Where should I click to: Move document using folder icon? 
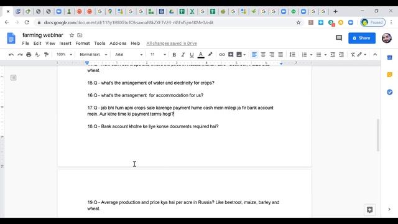pyautogui.click(x=80, y=35)
